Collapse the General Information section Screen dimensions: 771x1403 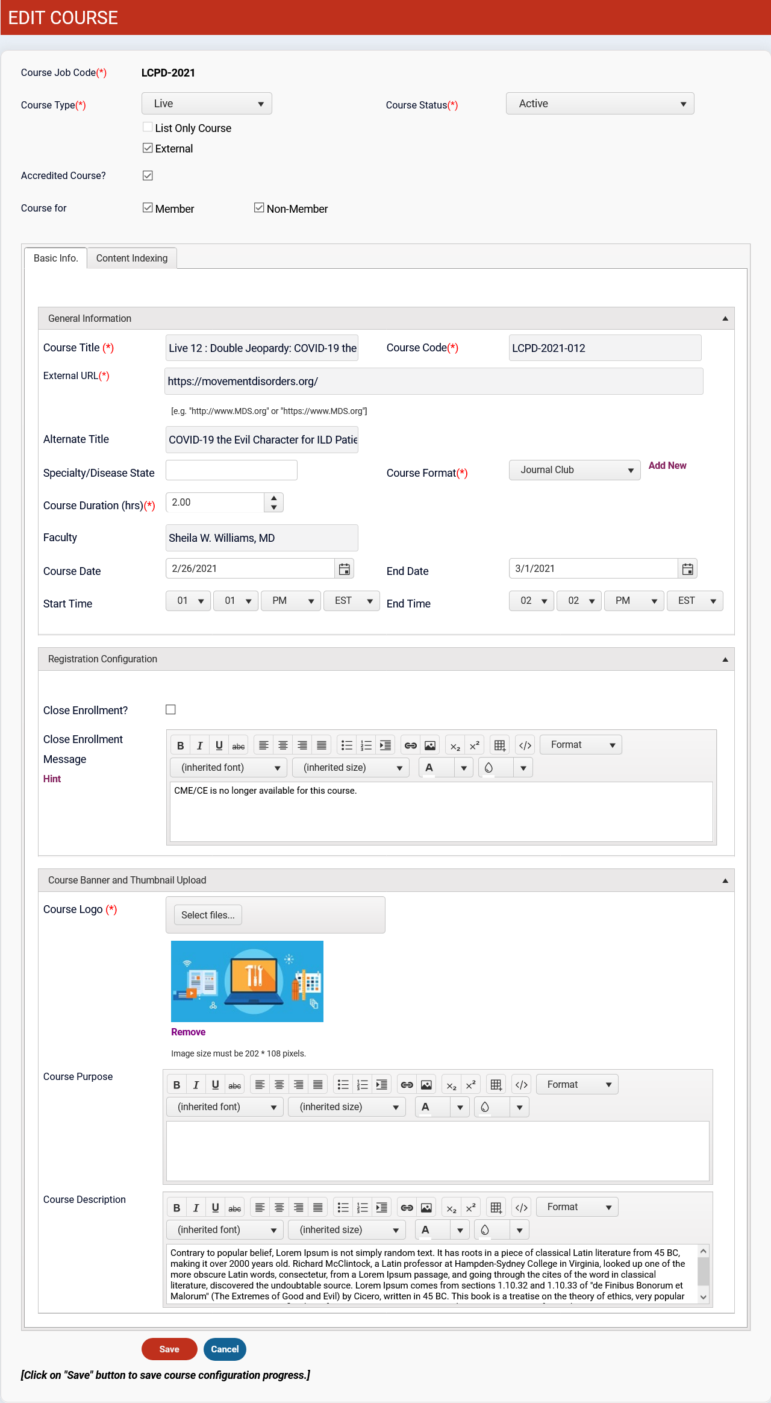[725, 318]
